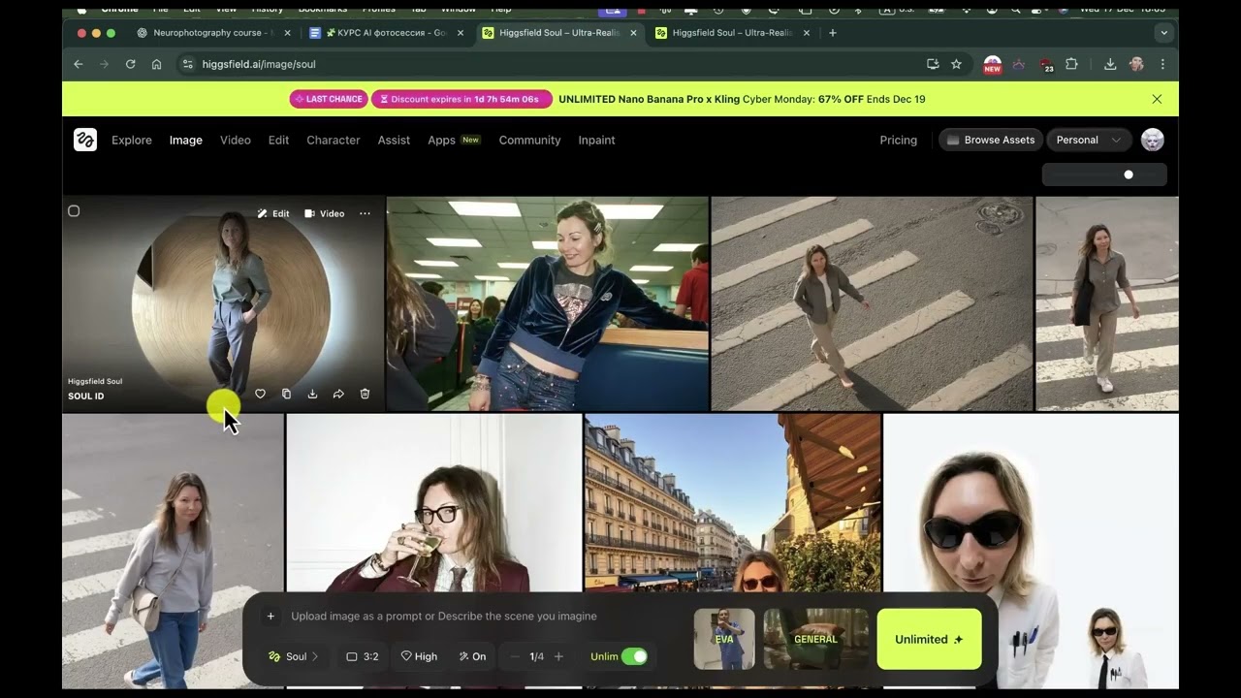Open the Higgsfield user avatar
Image resolution: width=1241 pixels, height=698 pixels.
(x=1152, y=140)
